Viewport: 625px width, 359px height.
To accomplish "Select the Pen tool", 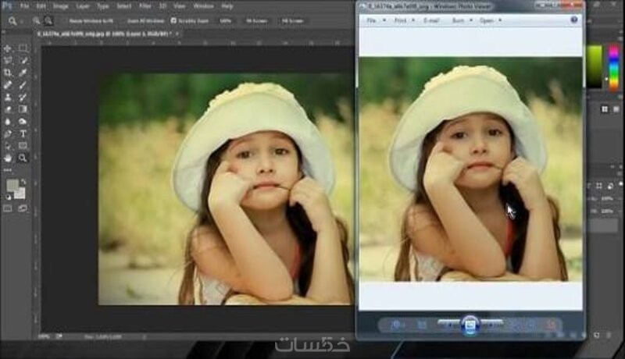I will 8,133.
